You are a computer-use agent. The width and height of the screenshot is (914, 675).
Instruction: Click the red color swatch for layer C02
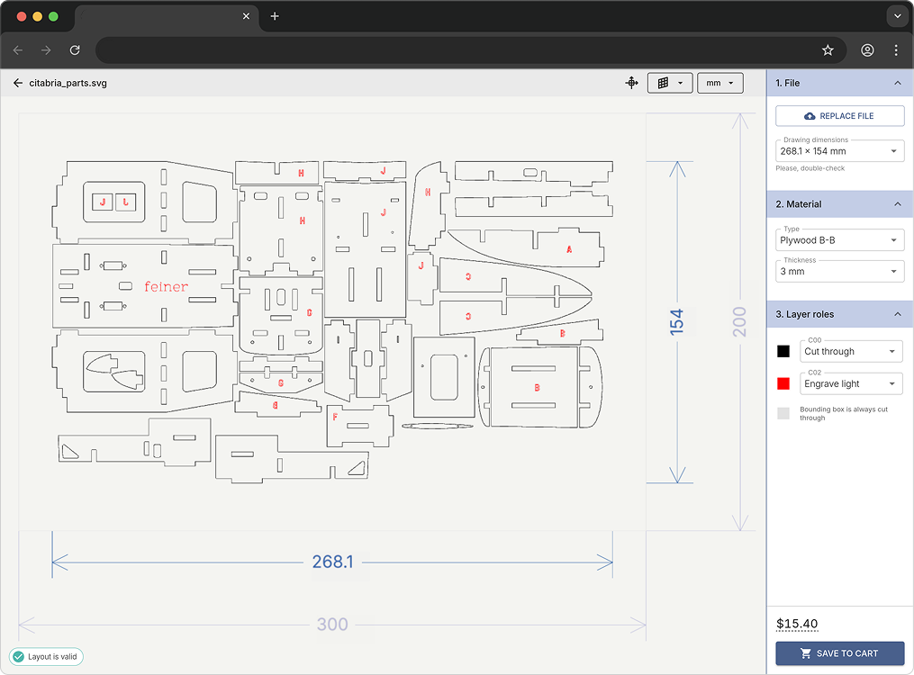pyautogui.click(x=783, y=383)
